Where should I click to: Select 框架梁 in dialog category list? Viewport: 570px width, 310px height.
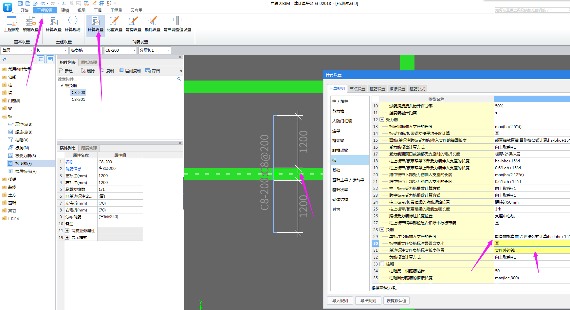pos(338,141)
